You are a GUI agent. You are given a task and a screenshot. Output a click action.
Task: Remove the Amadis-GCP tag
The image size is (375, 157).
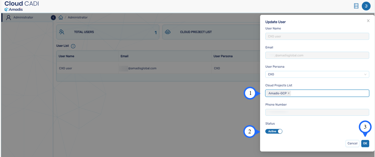click(x=289, y=93)
